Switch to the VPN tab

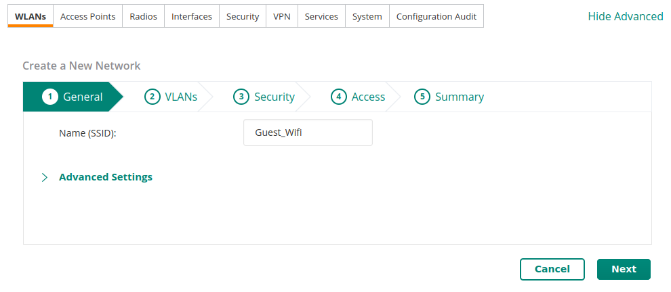point(281,16)
